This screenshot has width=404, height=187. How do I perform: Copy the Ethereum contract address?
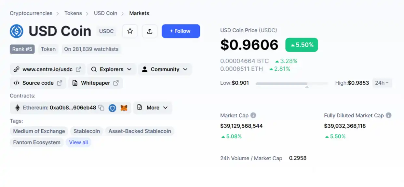click(x=101, y=108)
